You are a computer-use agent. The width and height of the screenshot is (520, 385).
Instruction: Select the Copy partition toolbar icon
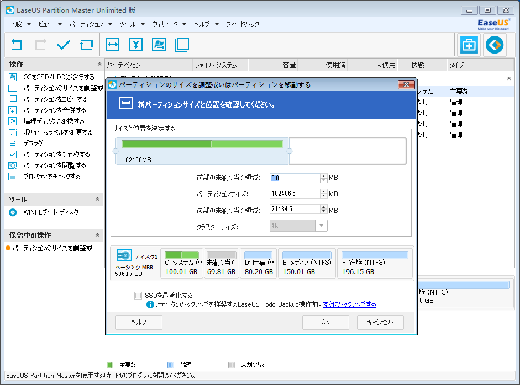coord(182,45)
